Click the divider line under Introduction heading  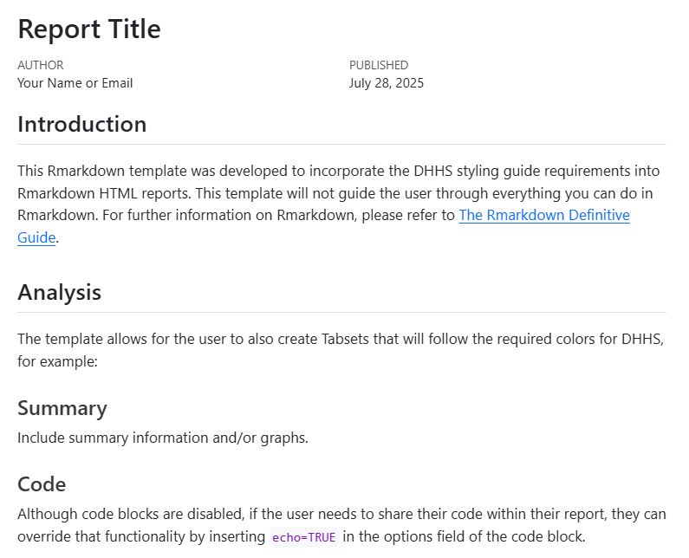tap(341, 144)
